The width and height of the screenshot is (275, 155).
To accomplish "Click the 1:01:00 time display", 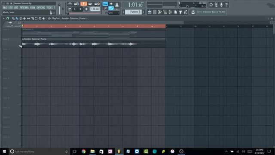I will click(135, 5).
